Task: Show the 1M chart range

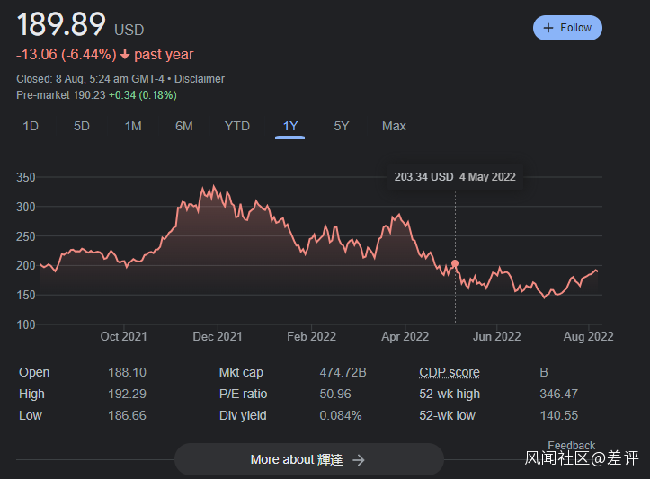Action: pos(133,127)
